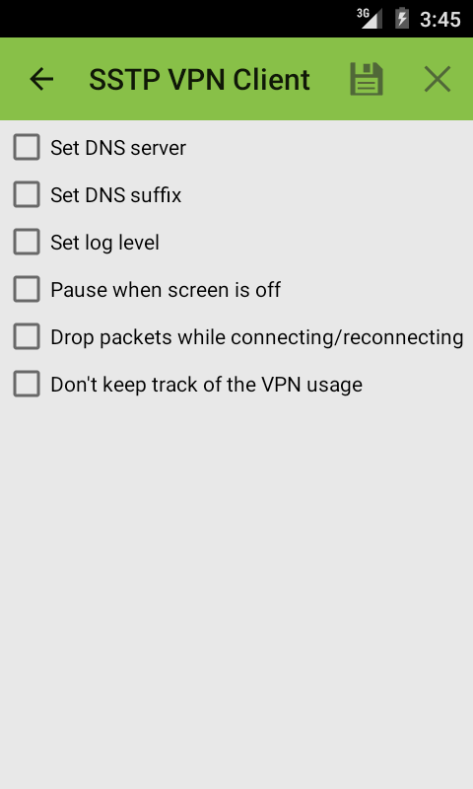Image resolution: width=473 pixels, height=789 pixels.
Task: Tick the Set log level checkbox
Action: pyautogui.click(x=27, y=242)
